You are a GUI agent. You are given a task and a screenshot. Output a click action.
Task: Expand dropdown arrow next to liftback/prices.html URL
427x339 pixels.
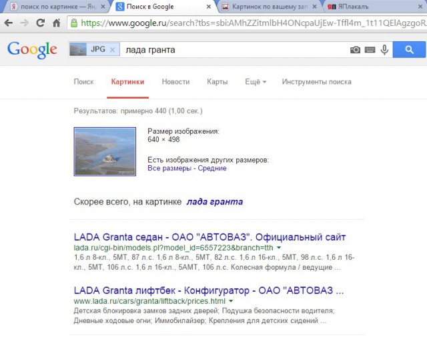coord(231,301)
